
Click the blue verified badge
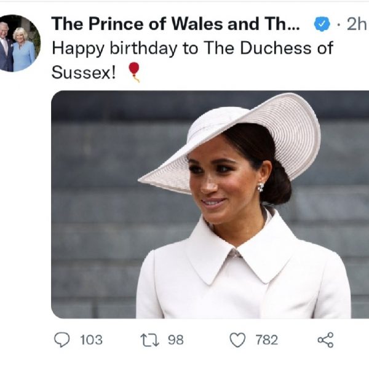click(x=322, y=24)
